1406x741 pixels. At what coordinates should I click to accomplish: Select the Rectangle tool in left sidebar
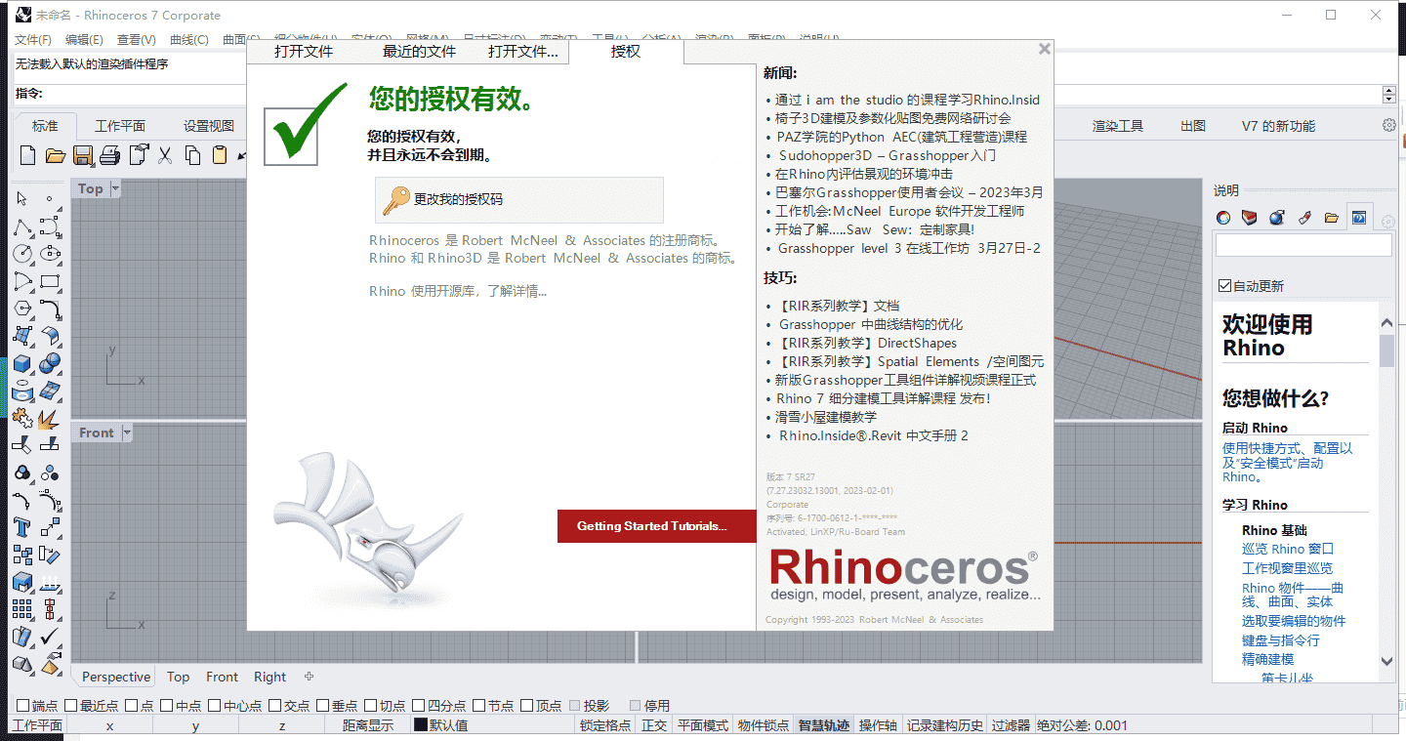(50, 281)
